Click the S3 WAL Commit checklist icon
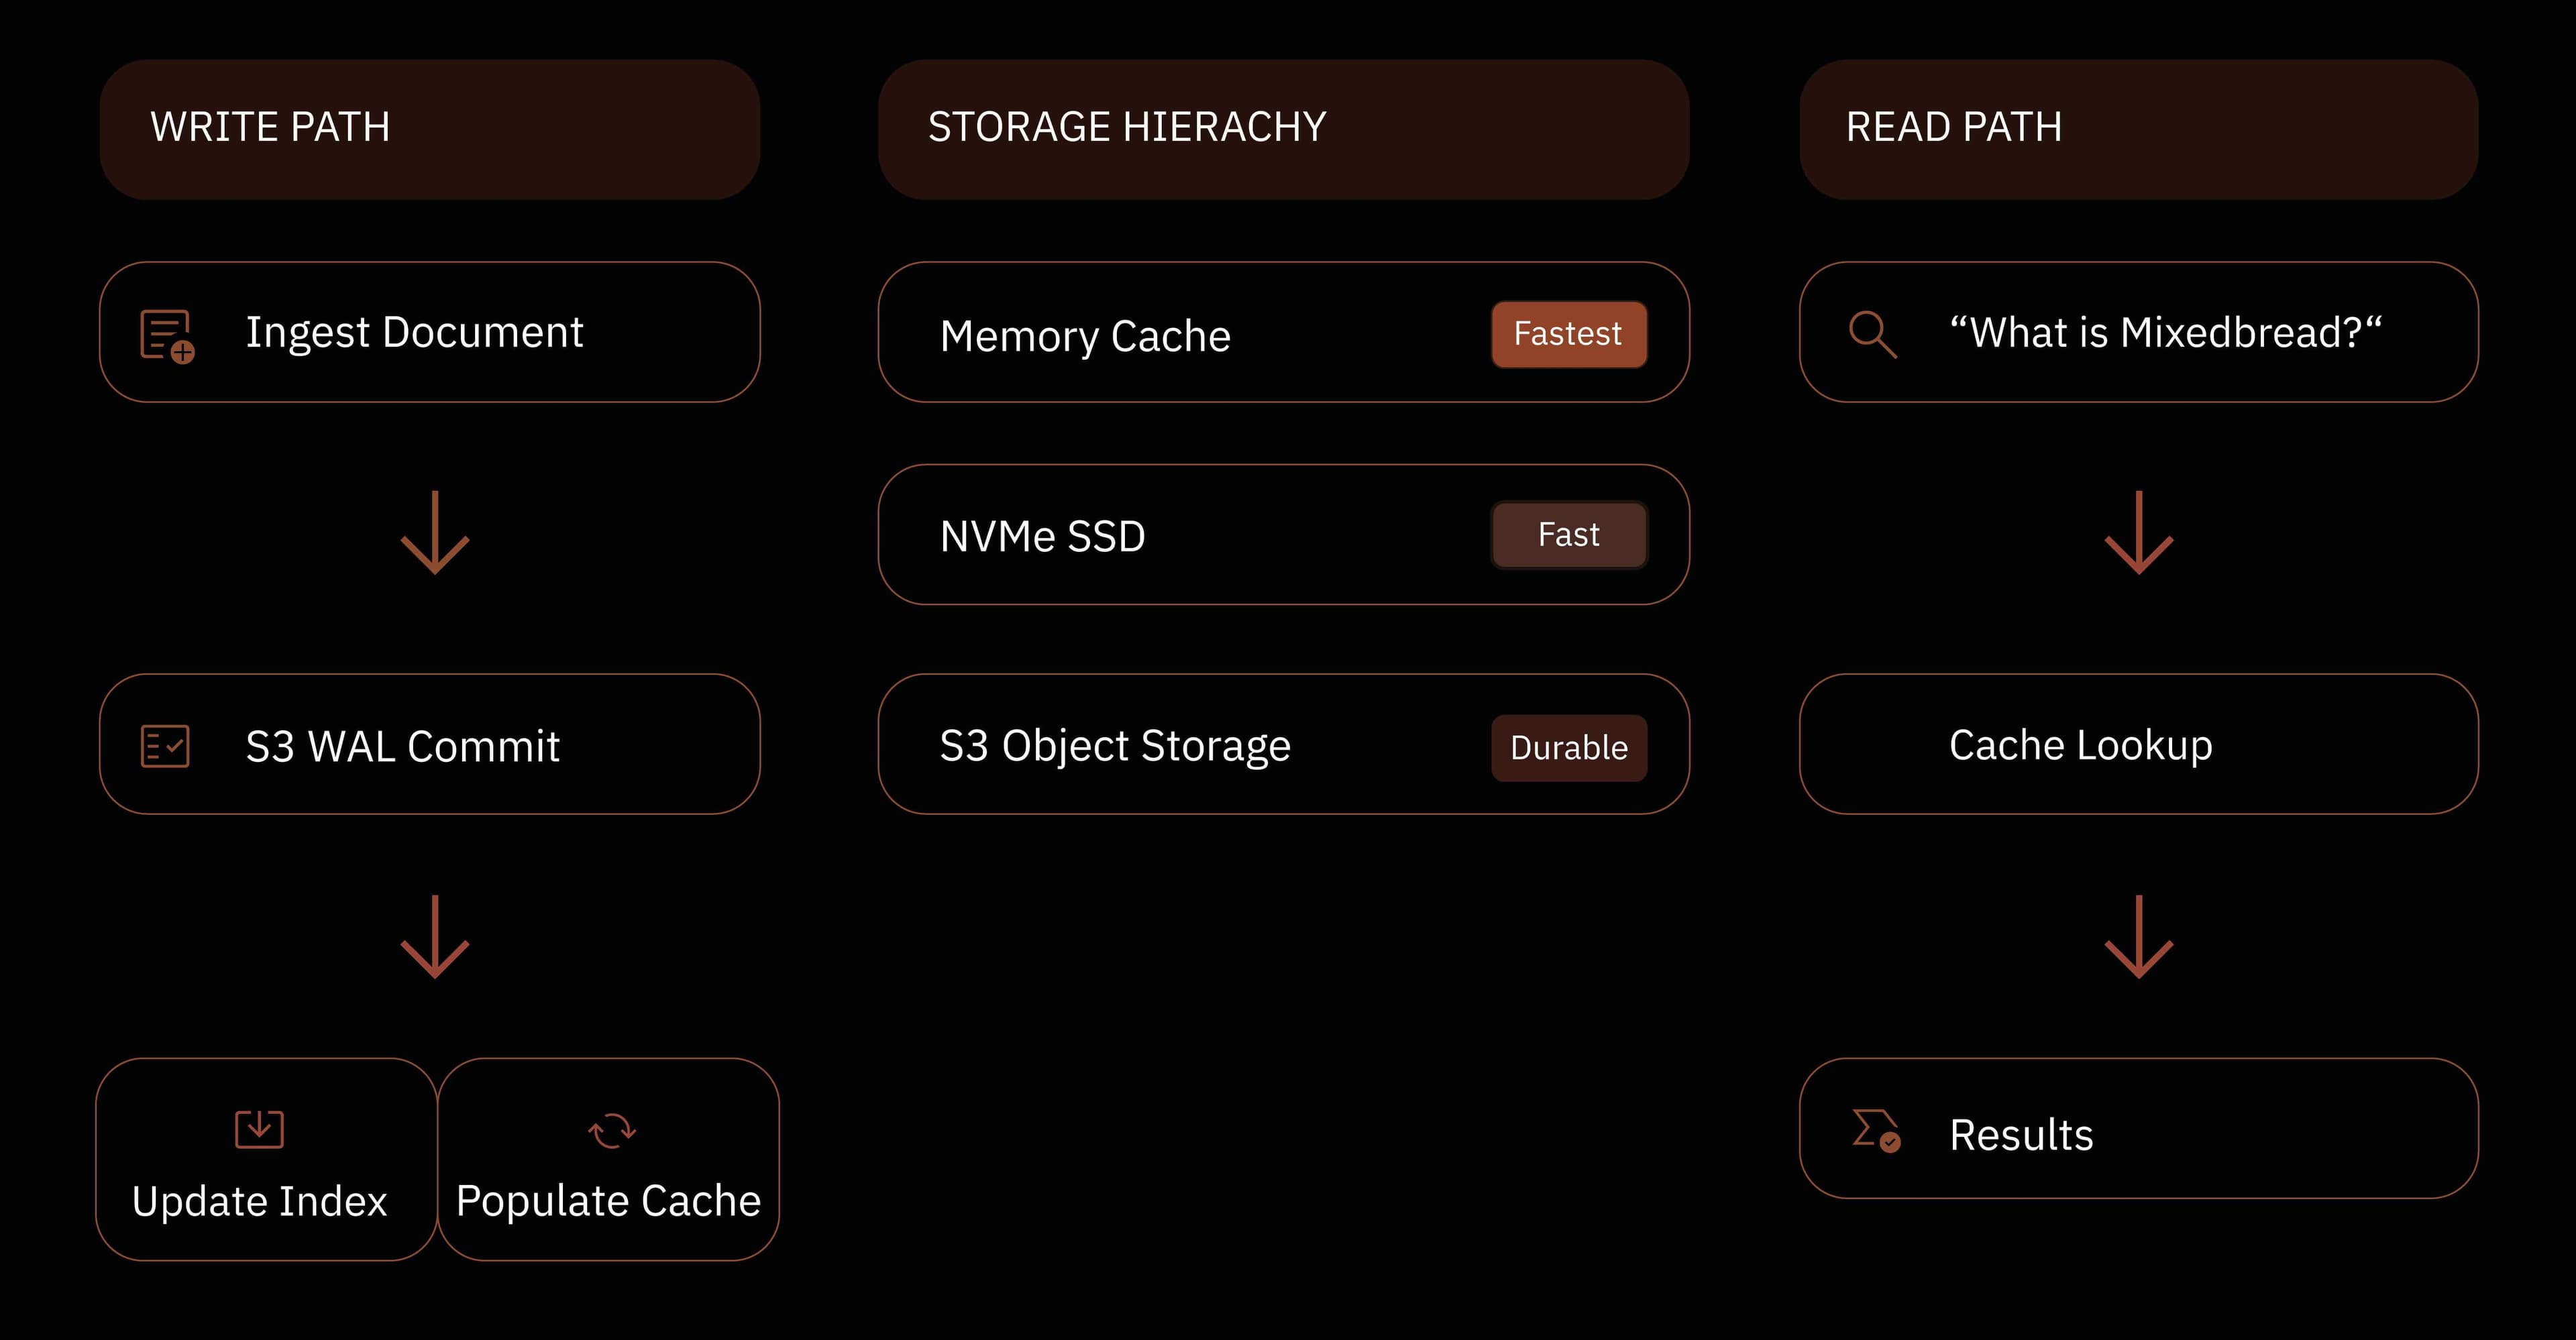Screen dimensions: 2576x1340 165,746
